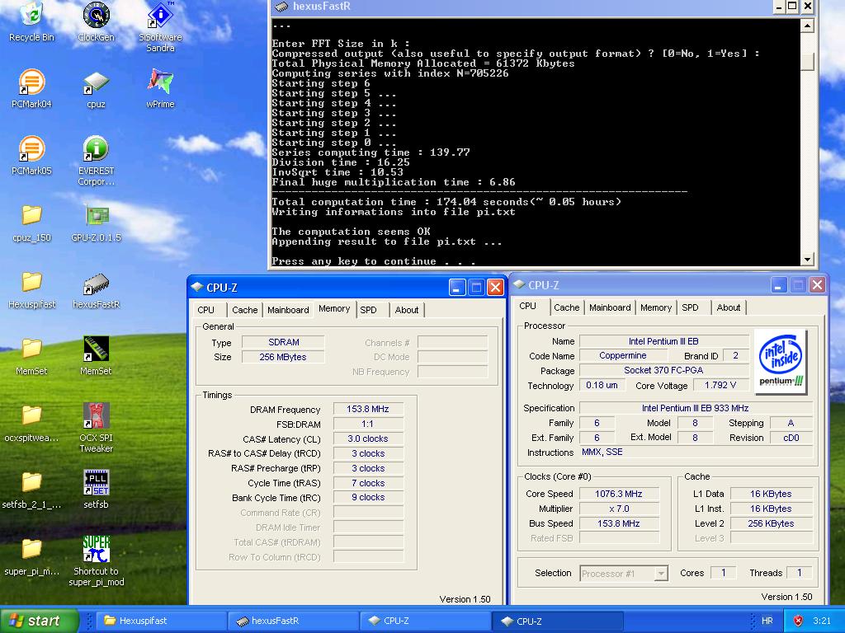Click the Core Voltage 1.792 V value

720,385
